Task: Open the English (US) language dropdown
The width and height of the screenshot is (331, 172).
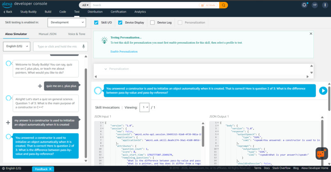Action: pyautogui.click(x=17, y=47)
